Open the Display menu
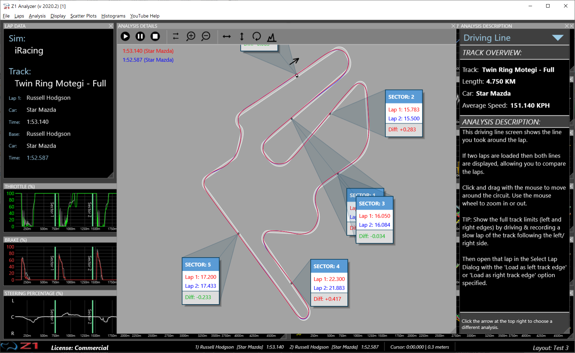Image resolution: width=575 pixels, height=353 pixels. pos(58,16)
